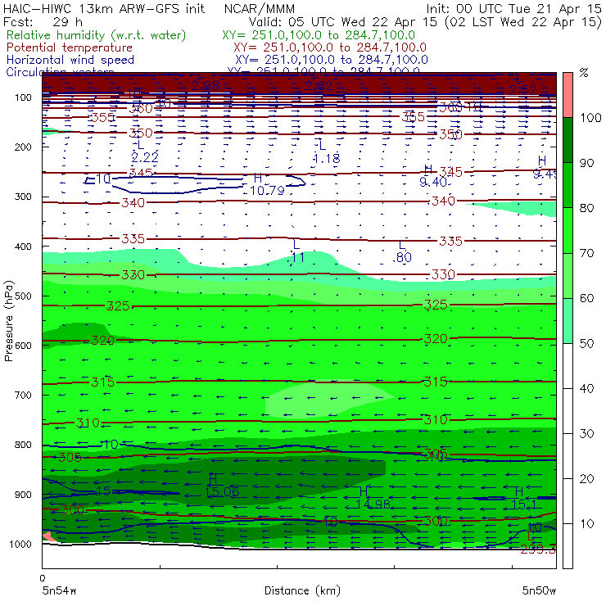Click the 'Horizontal wind speed' legend label
This screenshot has width=606, height=606.
coord(70,60)
